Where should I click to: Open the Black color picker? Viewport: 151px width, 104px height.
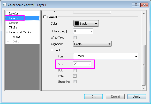coord(86,24)
